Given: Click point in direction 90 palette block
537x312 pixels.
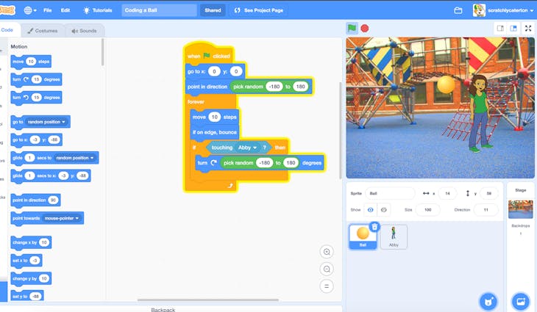Looking at the screenshot, I should point(35,200).
